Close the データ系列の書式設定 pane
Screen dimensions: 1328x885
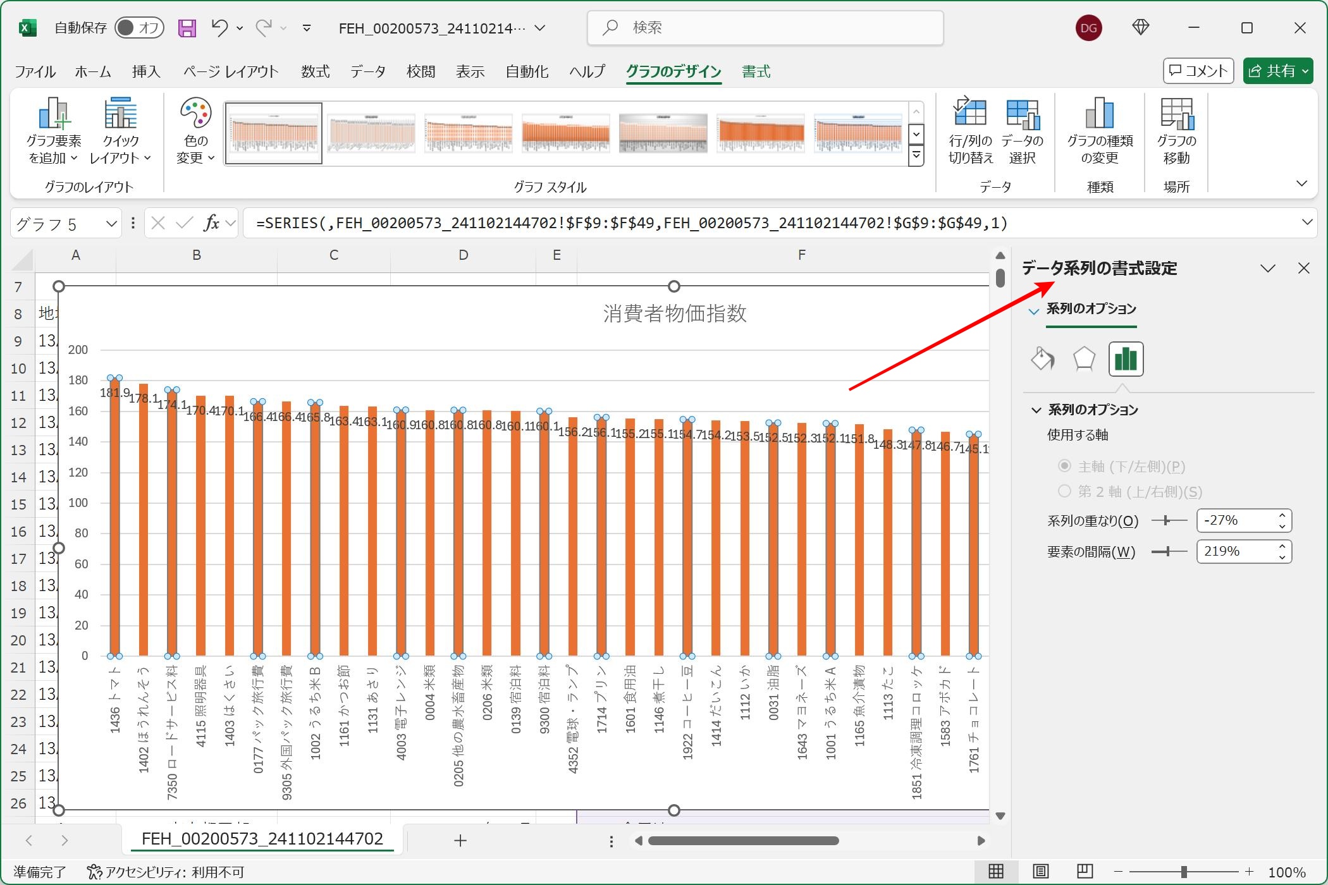pos(1304,268)
